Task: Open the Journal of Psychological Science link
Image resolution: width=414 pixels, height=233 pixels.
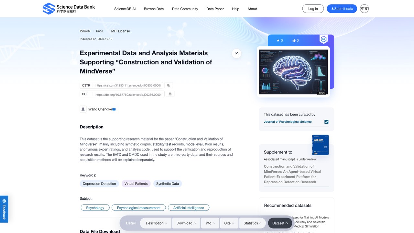Action: 288,122
